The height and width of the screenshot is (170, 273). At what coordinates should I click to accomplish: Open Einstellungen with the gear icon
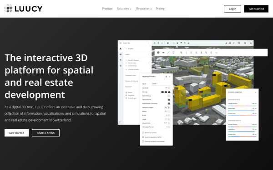(126, 98)
